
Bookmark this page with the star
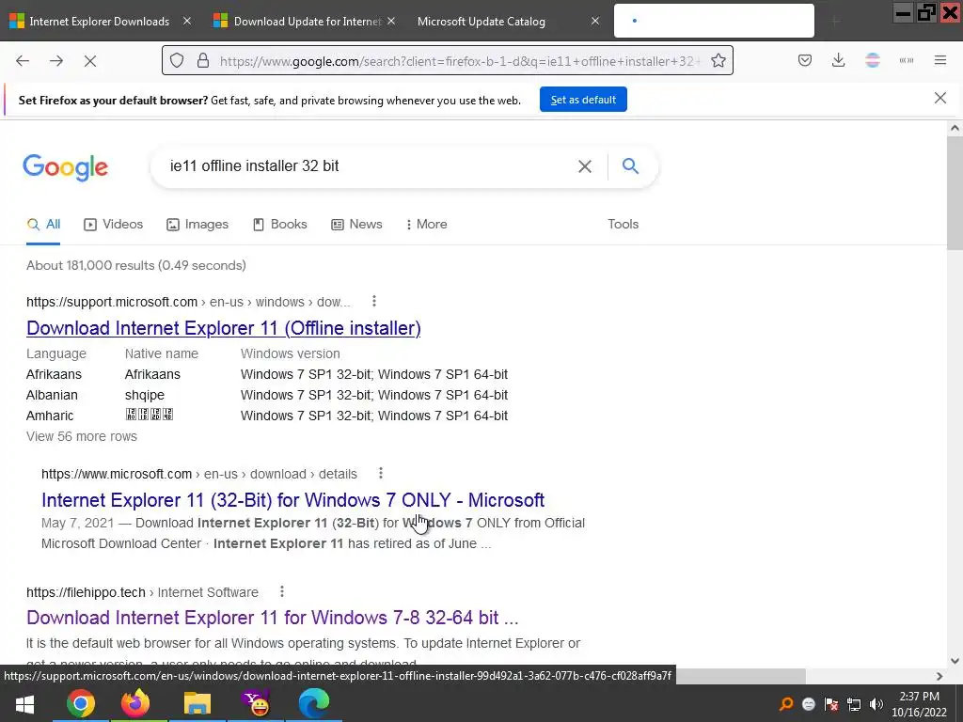718,61
